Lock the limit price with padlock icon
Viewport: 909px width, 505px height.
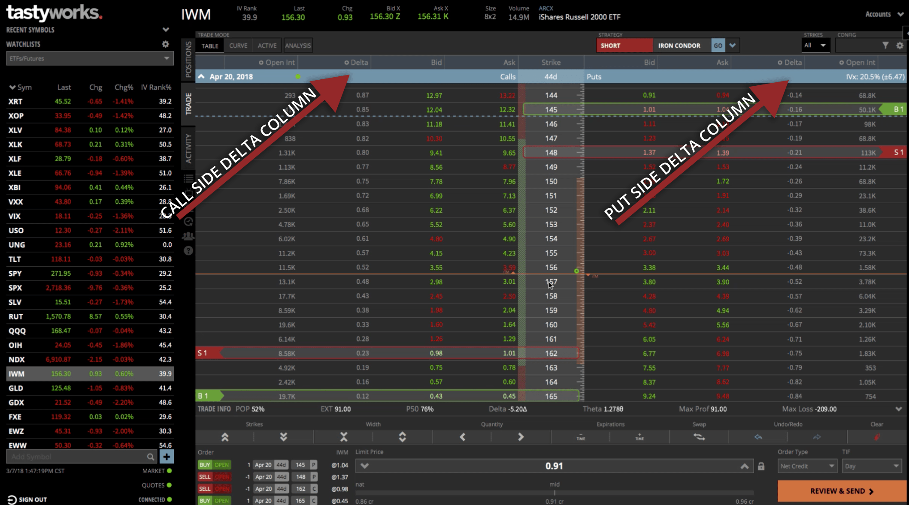761,466
